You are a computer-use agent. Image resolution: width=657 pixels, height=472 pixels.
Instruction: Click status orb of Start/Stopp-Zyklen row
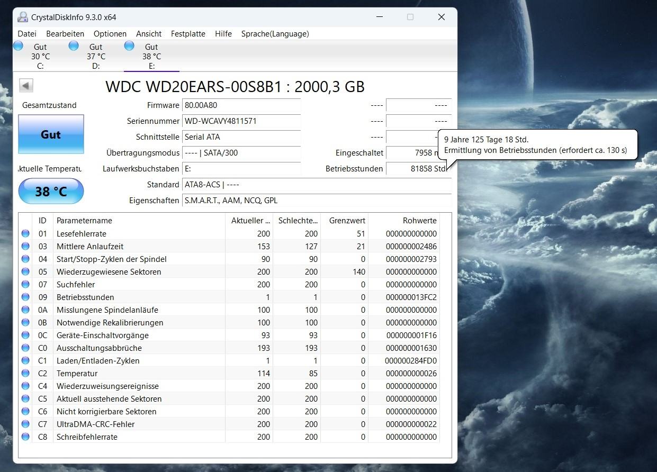[25, 259]
